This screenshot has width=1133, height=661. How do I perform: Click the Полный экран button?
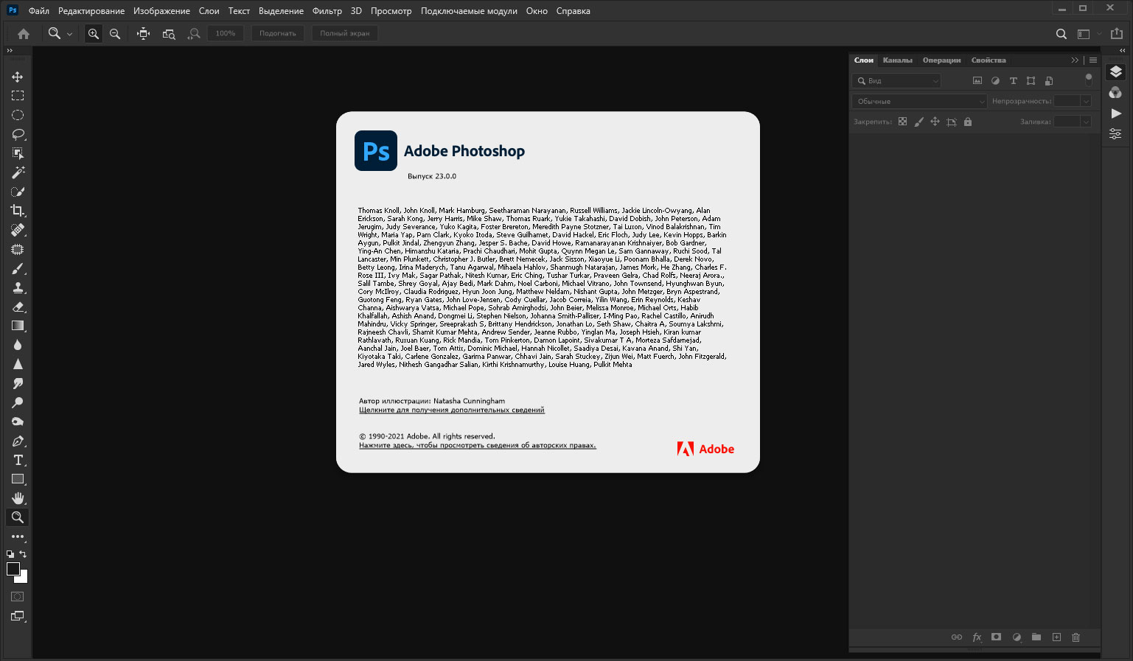coord(345,33)
